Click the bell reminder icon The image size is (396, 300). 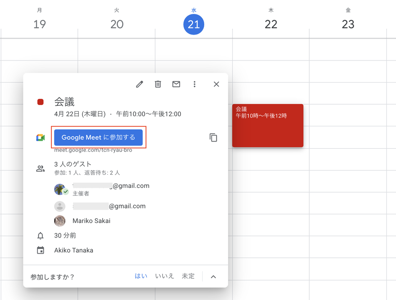click(x=40, y=235)
